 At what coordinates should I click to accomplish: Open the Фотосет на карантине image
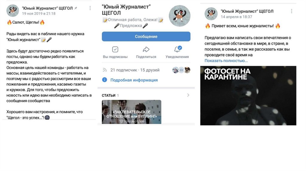248,96
